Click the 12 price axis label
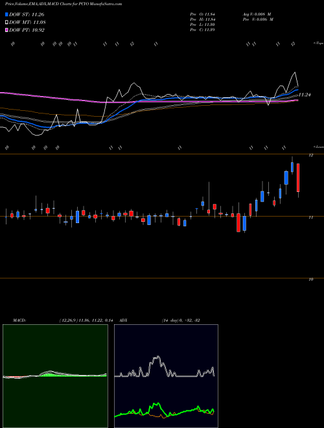Viewport: 324px width, 428px height. [x=310, y=156]
